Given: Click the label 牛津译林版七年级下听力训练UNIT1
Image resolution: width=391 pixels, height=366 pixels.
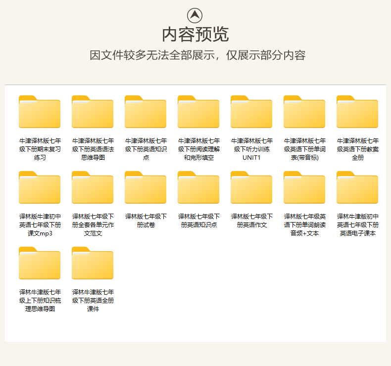Looking at the screenshot, I should coord(251,149).
